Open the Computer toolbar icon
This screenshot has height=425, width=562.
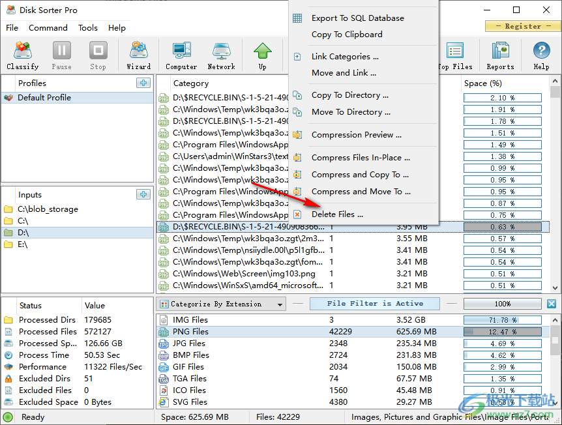pyautogui.click(x=181, y=55)
